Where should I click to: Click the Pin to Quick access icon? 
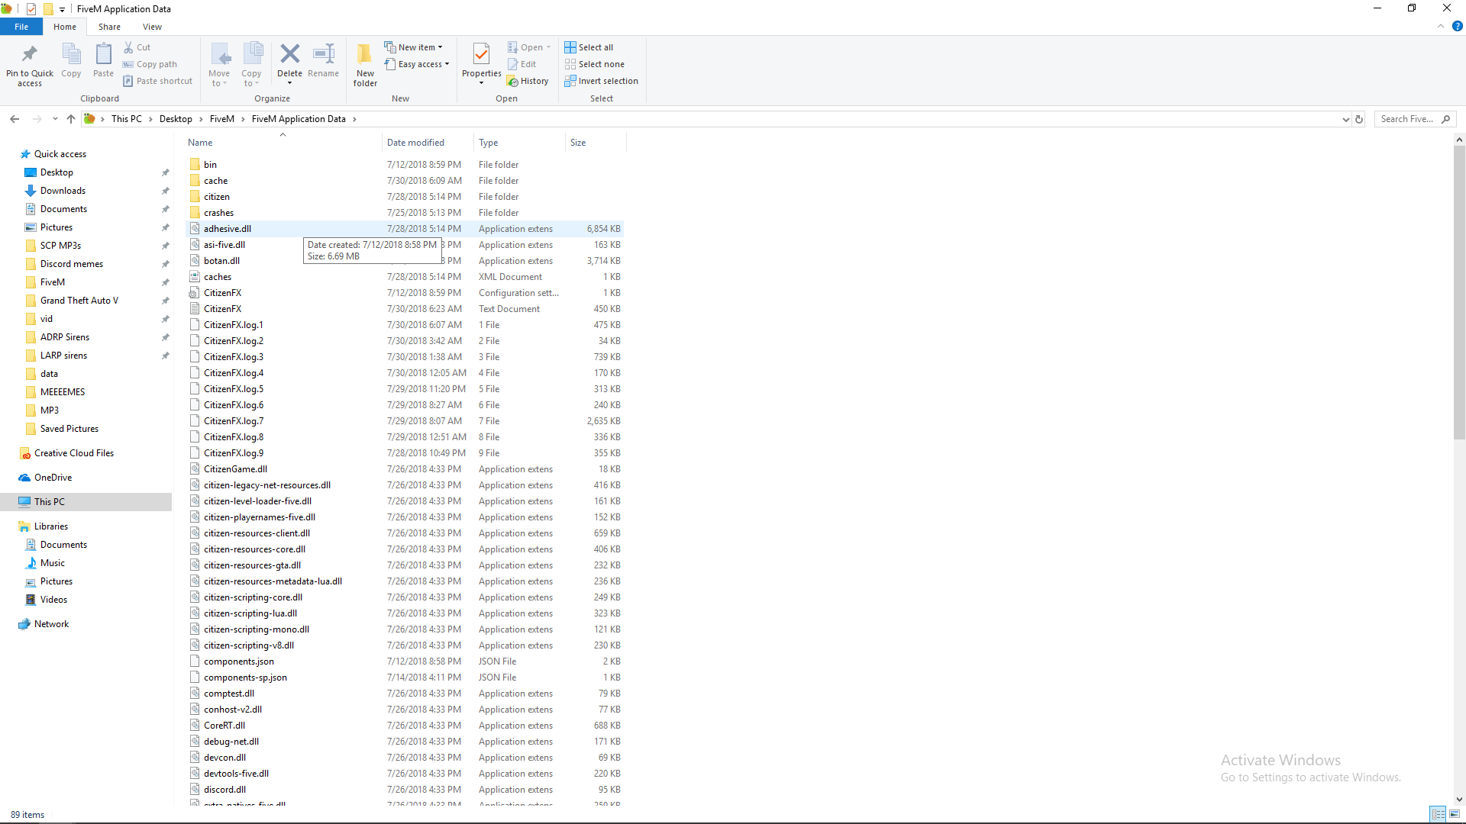30,54
